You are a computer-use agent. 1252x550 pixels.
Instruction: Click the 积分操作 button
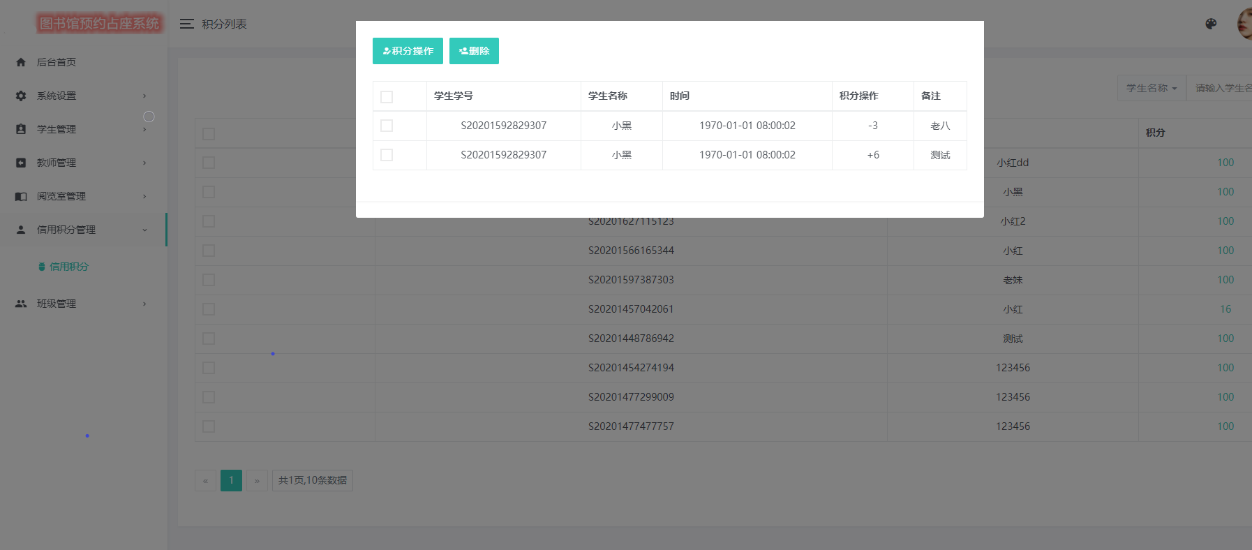click(x=408, y=51)
